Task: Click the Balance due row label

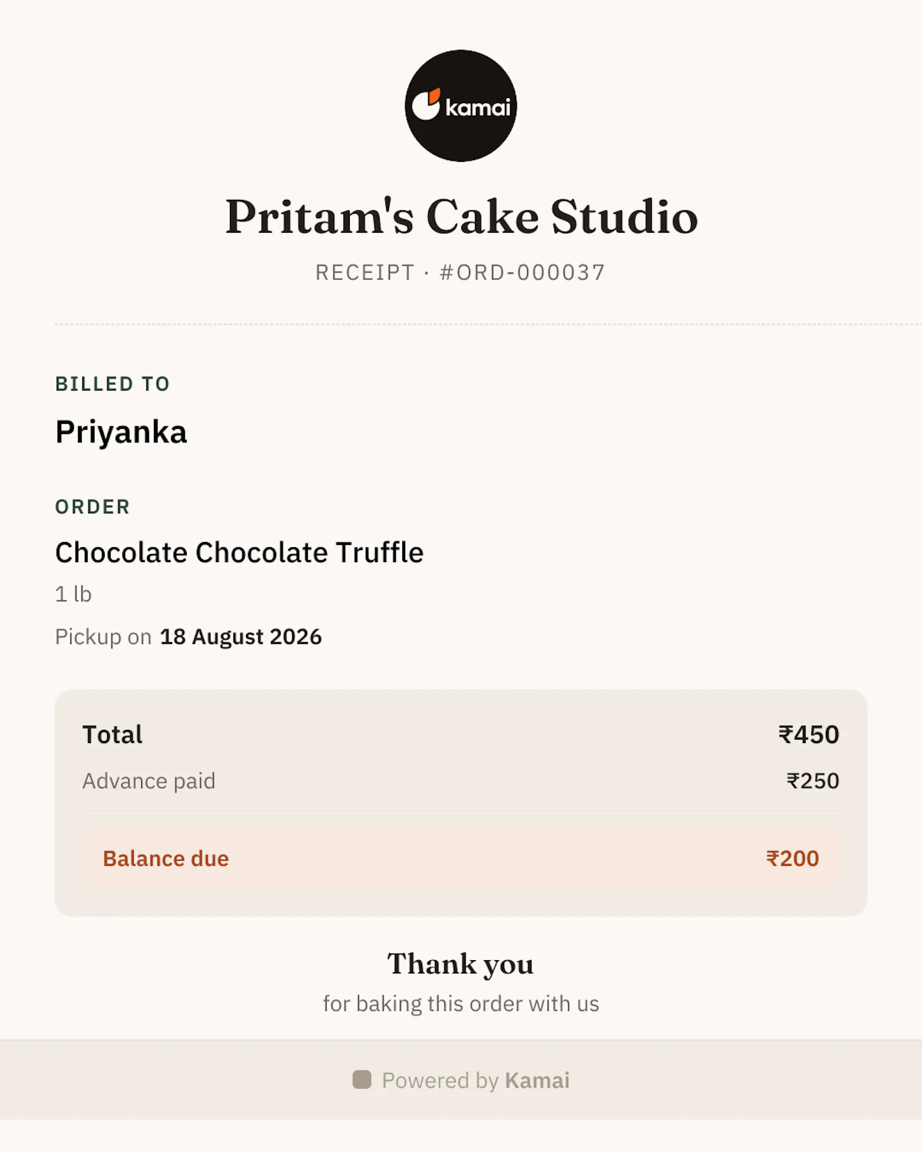Action: coord(166,859)
